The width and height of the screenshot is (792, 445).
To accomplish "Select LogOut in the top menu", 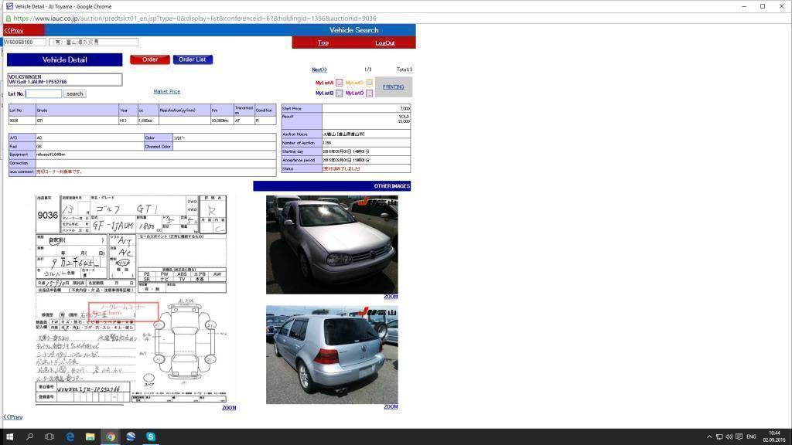I will (x=384, y=42).
